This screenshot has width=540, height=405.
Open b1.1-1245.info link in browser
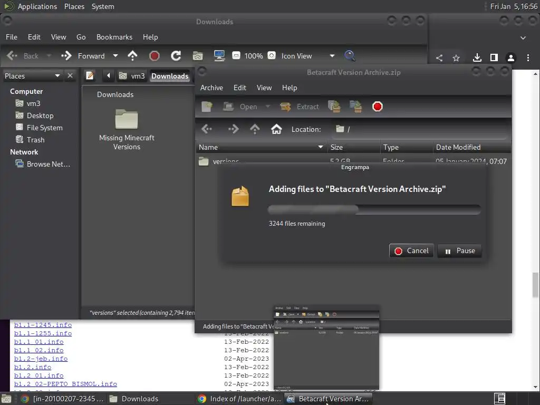(x=43, y=325)
